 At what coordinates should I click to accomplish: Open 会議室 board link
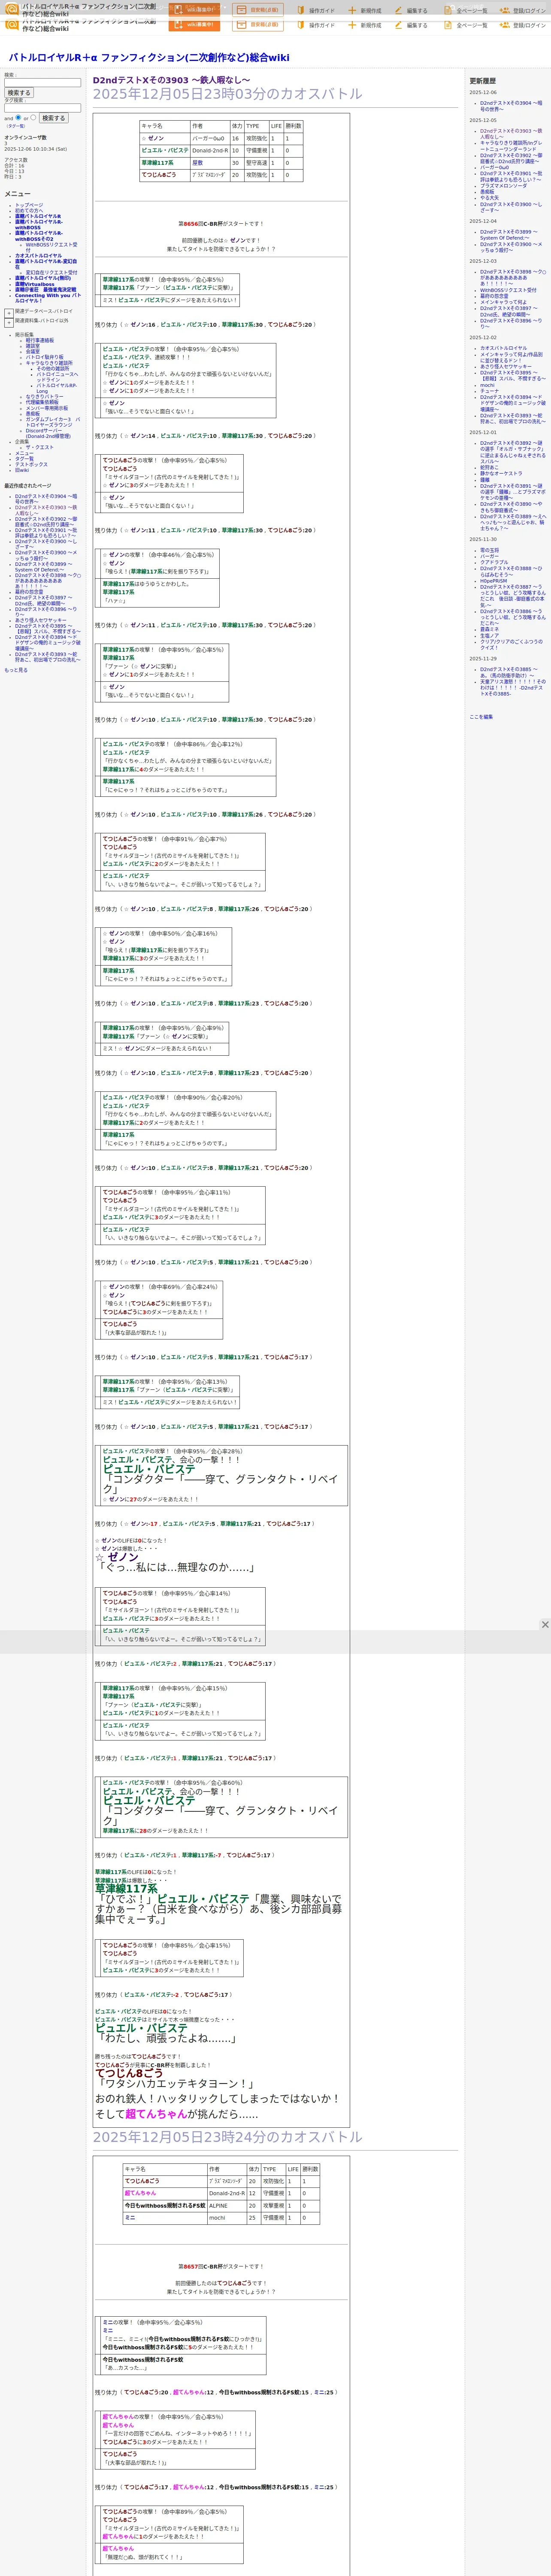33,351
